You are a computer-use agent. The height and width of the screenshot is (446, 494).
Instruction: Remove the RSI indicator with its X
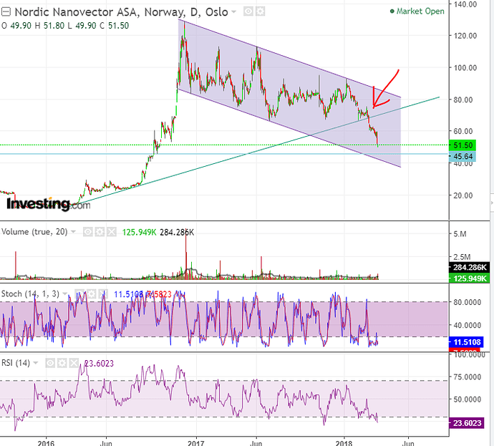[74, 363]
